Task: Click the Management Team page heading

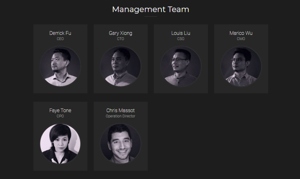Action: (x=151, y=9)
